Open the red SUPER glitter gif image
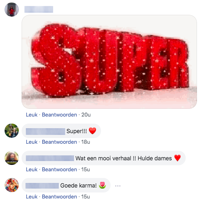The height and width of the screenshot is (202, 220). (109, 62)
